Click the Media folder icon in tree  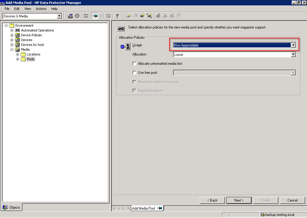pyautogui.click(x=17, y=49)
